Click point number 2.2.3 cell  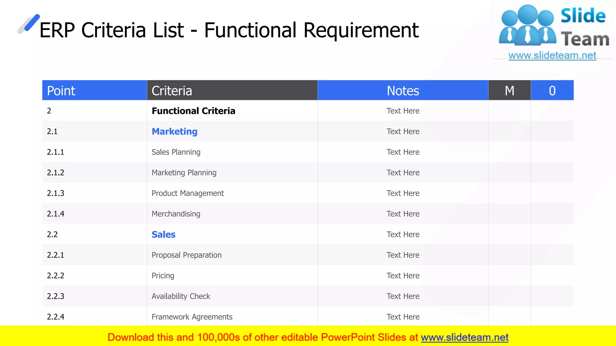click(94, 296)
